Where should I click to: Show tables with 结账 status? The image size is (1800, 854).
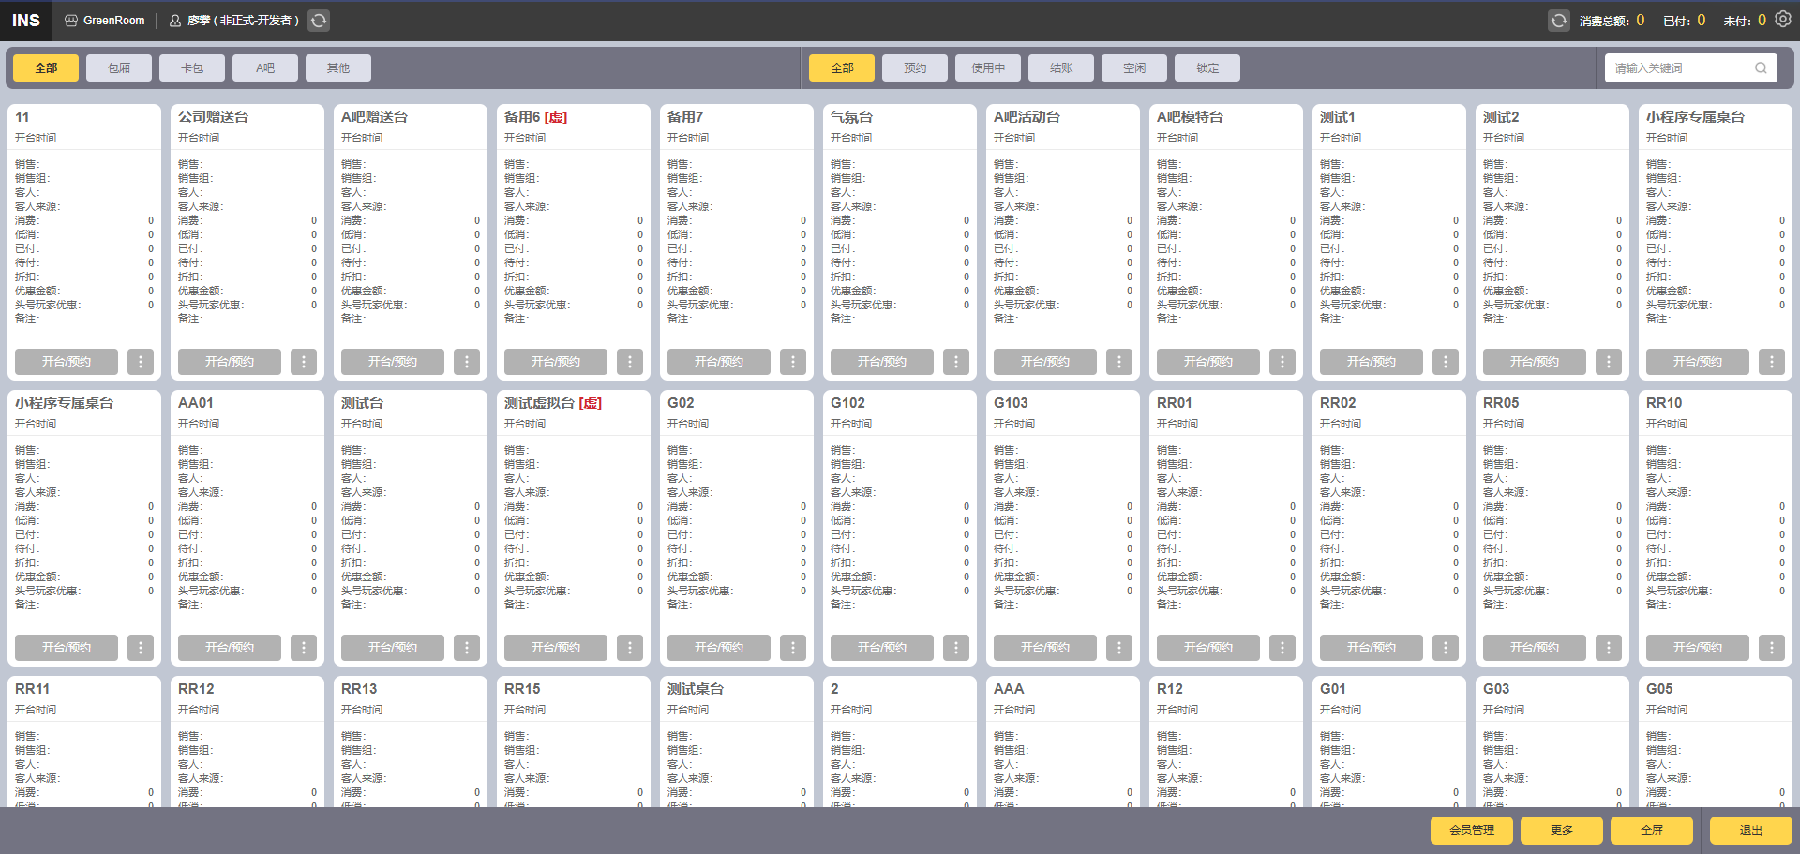click(1061, 68)
